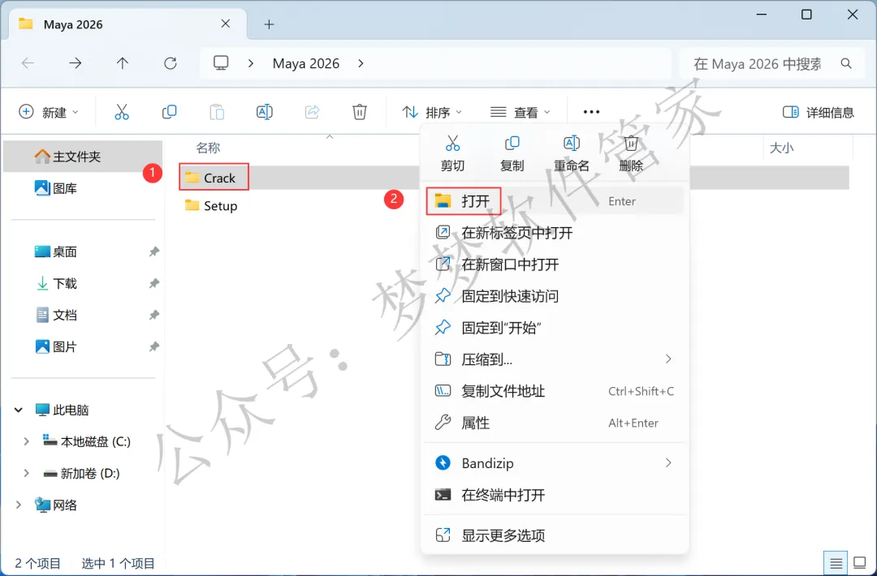
Task: Select the Setup folder
Action: (211, 206)
